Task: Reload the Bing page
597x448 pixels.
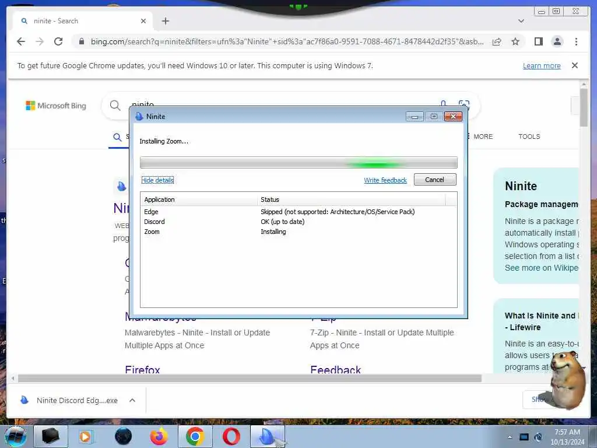Action: coord(58,41)
